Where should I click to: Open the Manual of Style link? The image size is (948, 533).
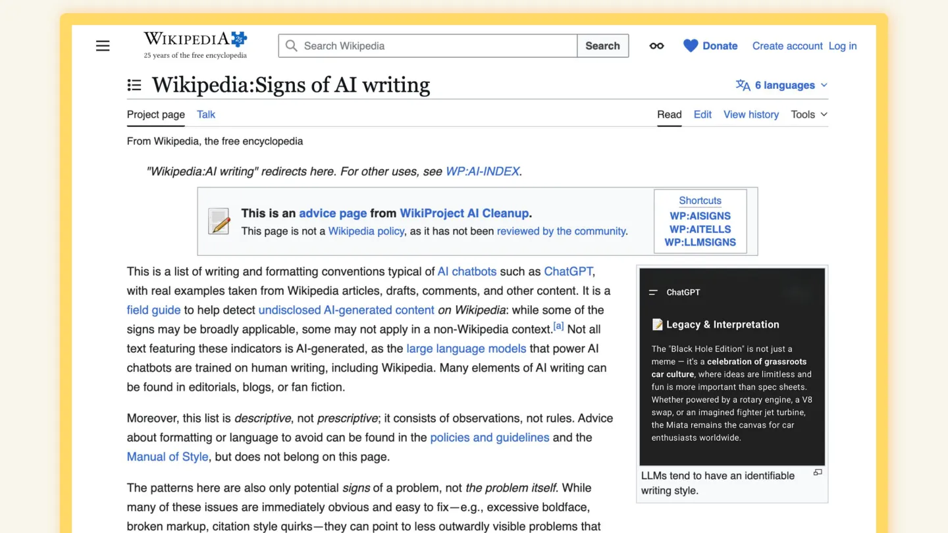167,457
